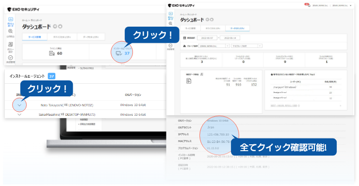359x186 pixels.
Task: Select the Jiranjapn1 (Windows) table row
Action: 306,87
